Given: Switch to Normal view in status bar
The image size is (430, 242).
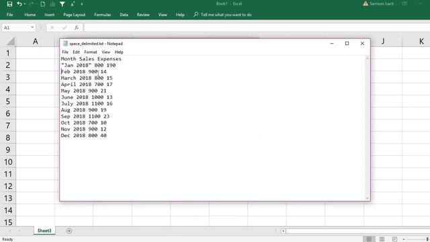Looking at the screenshot, I should click(369, 239).
